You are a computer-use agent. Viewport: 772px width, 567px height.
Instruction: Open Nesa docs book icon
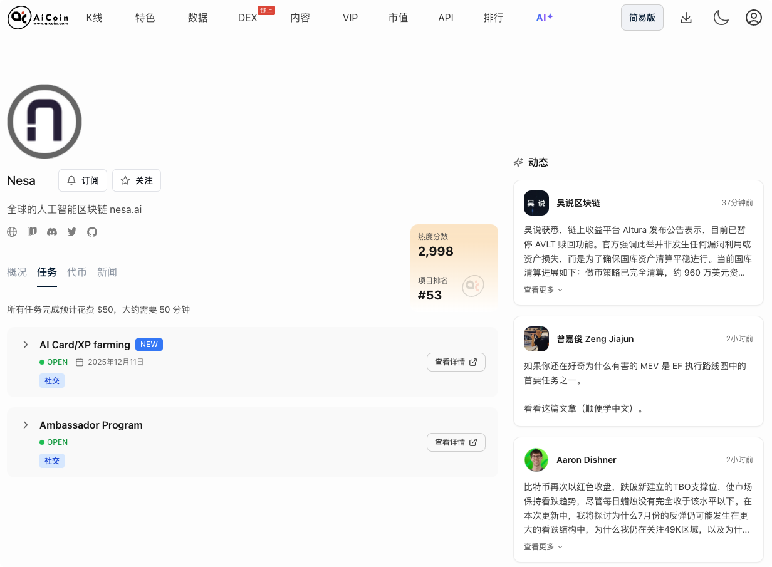pos(32,232)
